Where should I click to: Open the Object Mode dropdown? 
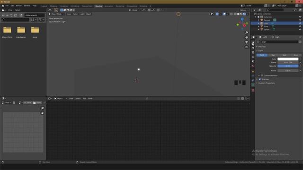56,14
